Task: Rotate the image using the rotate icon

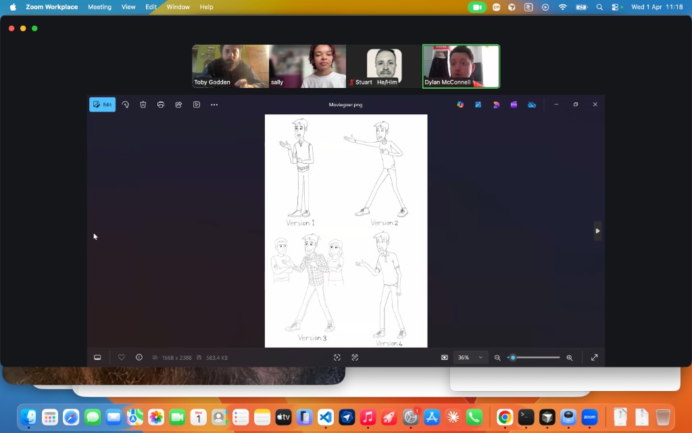Action: [x=125, y=105]
